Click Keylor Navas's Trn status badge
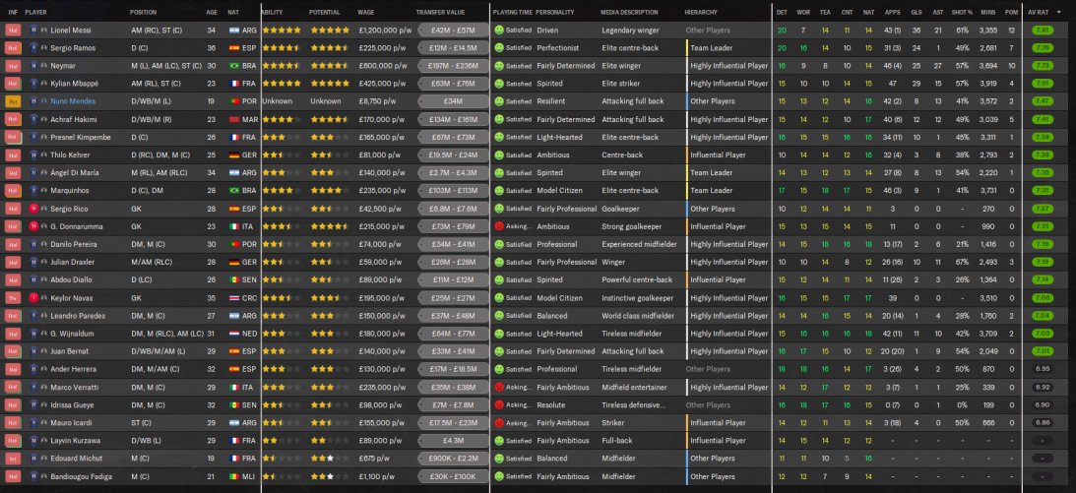The width and height of the screenshot is (1076, 493). (13, 298)
